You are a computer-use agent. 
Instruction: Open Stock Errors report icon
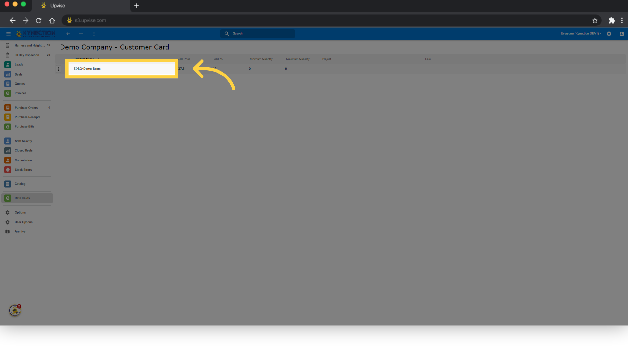pos(8,170)
